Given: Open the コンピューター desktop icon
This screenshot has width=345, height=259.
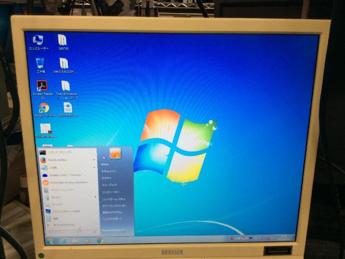Looking at the screenshot, I should [x=38, y=42].
